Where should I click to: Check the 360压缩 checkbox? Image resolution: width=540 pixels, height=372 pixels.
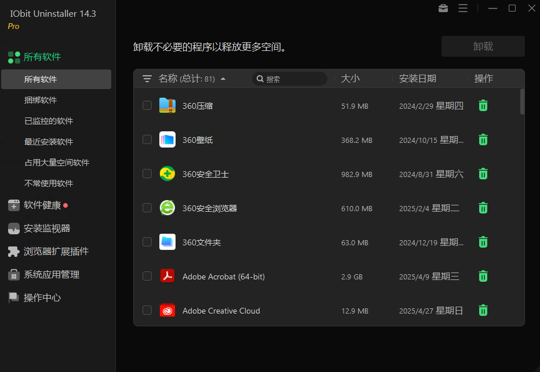pos(147,105)
